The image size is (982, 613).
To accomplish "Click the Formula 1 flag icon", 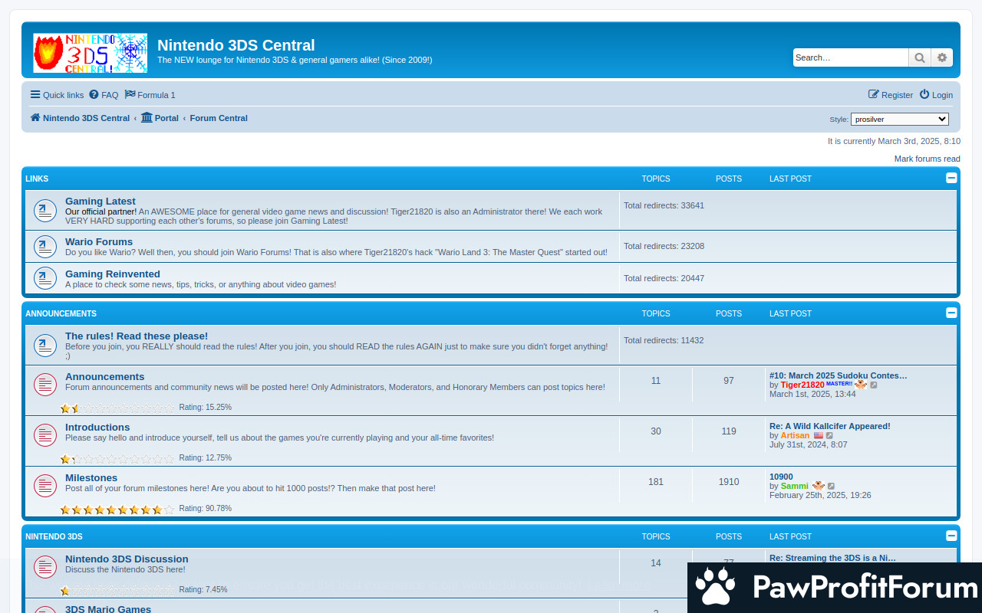I will click(x=130, y=95).
